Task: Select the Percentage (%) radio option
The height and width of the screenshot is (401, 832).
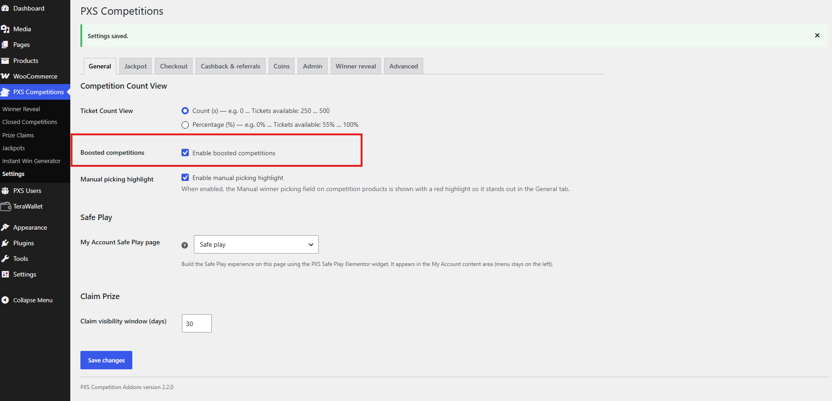Action: coord(185,125)
